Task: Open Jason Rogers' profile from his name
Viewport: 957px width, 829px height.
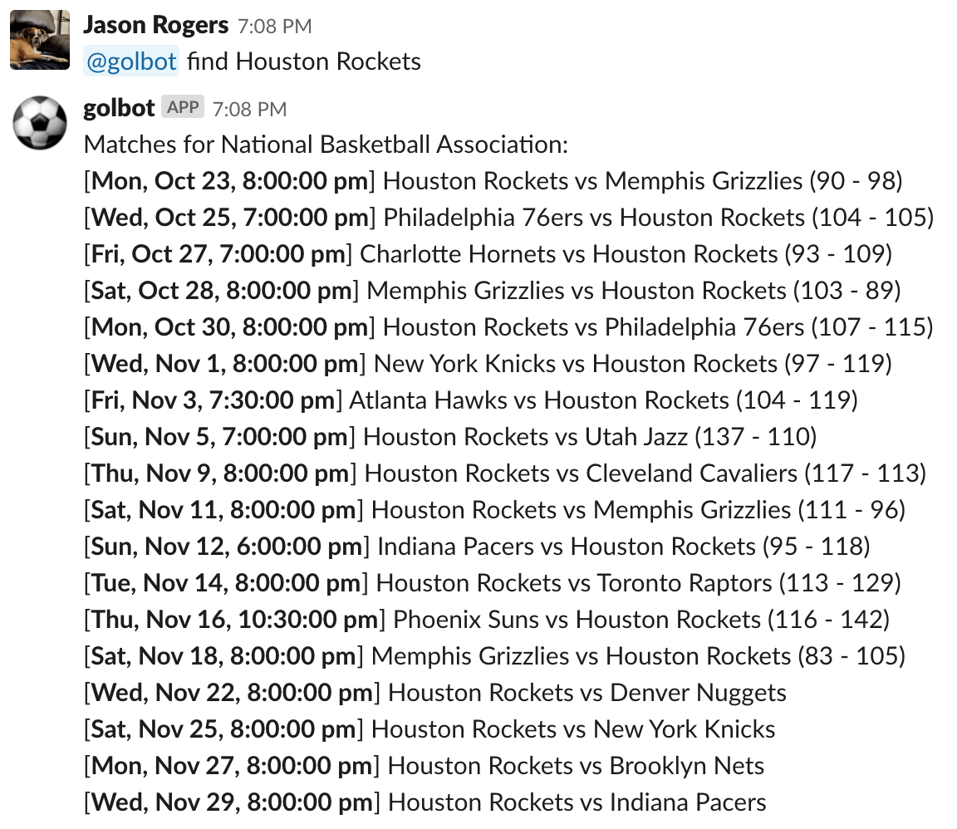Action: coord(156,25)
